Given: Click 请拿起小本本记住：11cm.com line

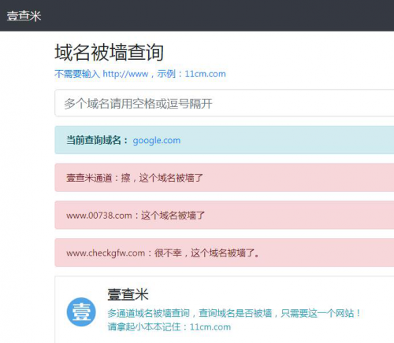Looking at the screenshot, I should pyautogui.click(x=169, y=327).
